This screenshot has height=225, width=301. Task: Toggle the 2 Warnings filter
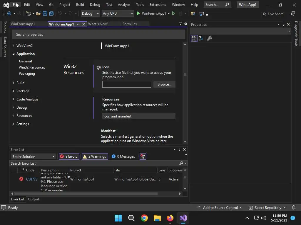(95, 156)
